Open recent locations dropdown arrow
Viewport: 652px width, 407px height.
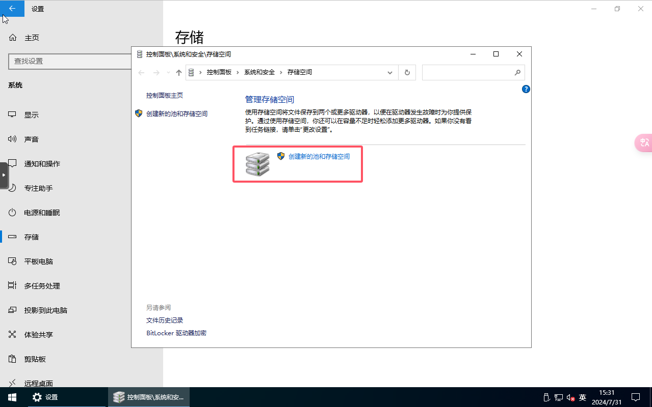click(168, 73)
